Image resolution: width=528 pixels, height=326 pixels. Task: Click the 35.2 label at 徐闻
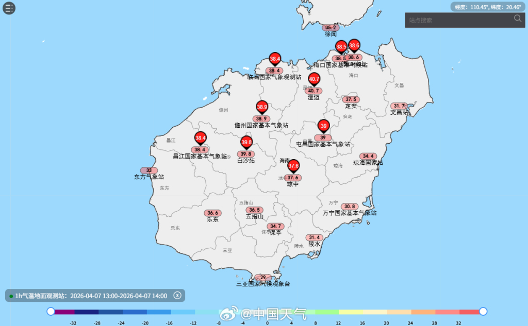(x=331, y=28)
